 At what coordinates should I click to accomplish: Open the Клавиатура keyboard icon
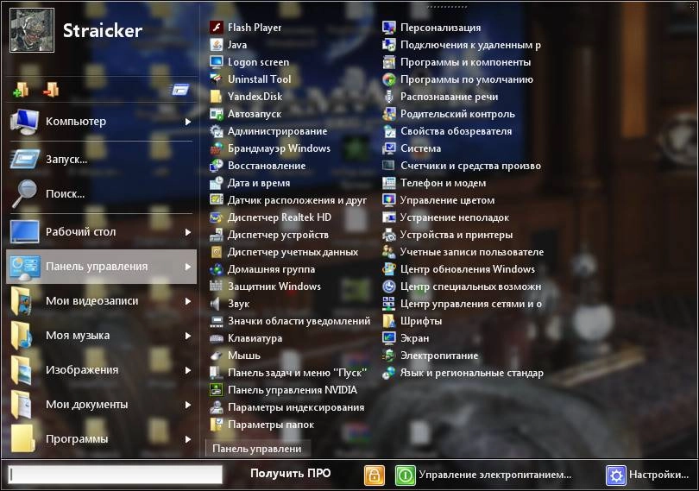[217, 338]
